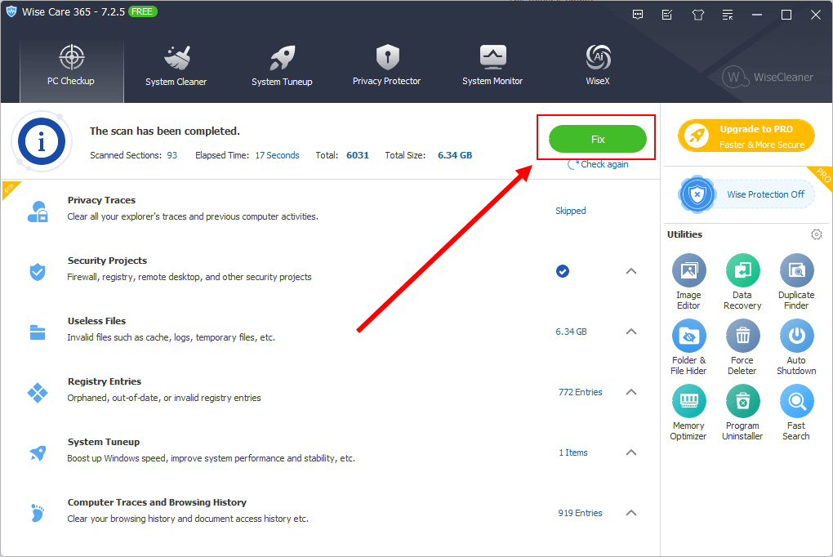Image resolution: width=833 pixels, height=557 pixels.
Task: Launch the Fast Search utility
Action: [x=795, y=412]
